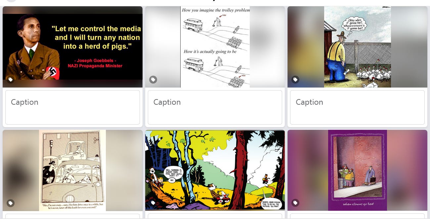Image resolution: width=430 pixels, height=222 pixels.
Task: Open the black-and-white dog driving cartoon thumbnail
Action: pyautogui.click(x=72, y=170)
